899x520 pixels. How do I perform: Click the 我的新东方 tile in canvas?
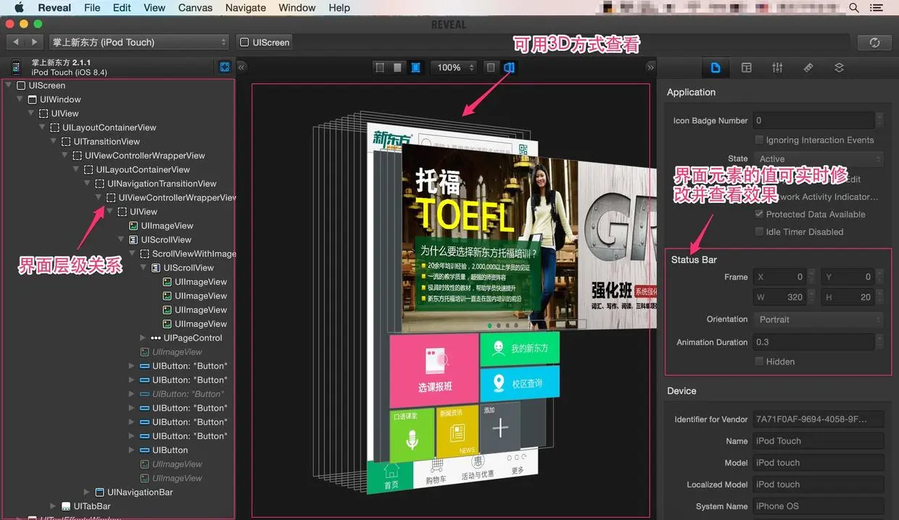coord(520,348)
